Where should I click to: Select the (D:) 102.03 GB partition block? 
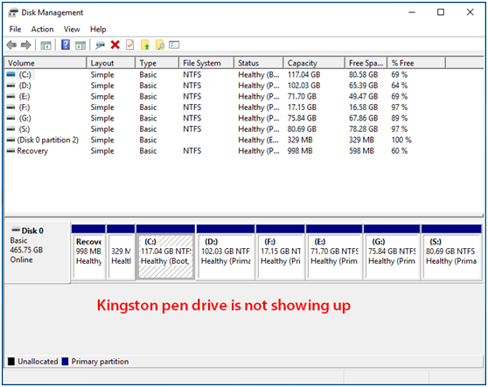point(226,252)
